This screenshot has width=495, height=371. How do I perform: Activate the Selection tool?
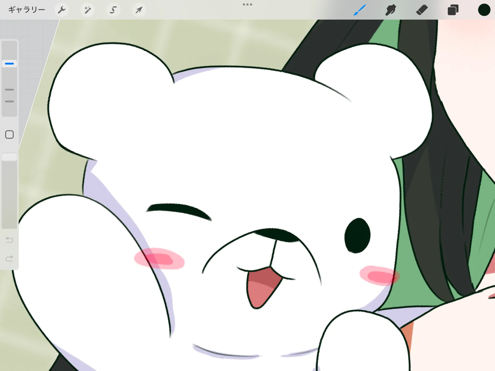point(113,10)
